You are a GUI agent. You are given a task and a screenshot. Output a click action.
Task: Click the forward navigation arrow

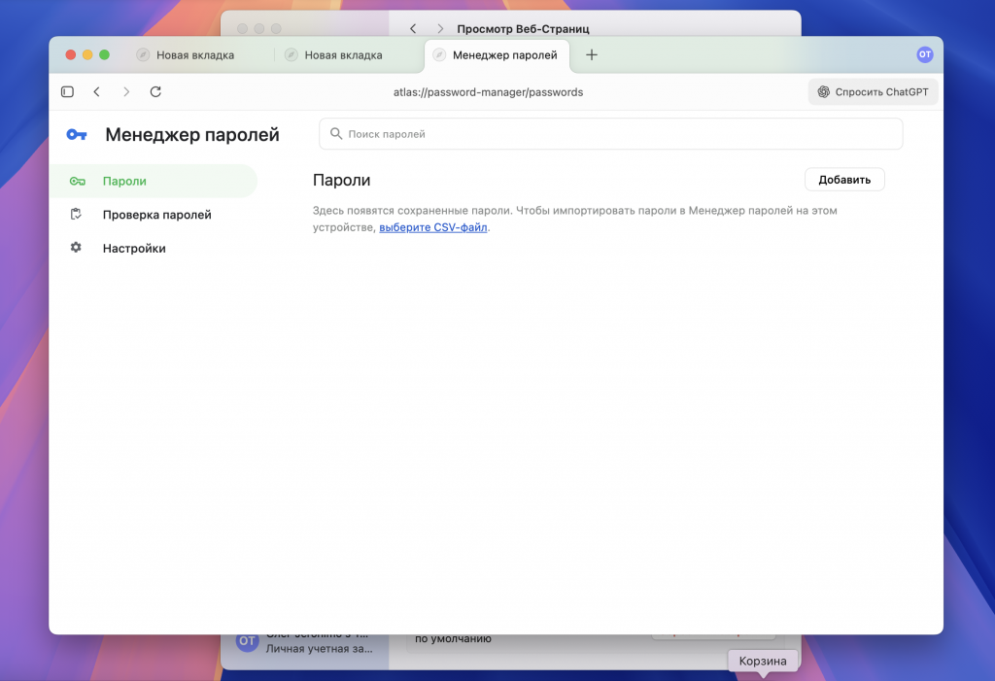coord(126,91)
